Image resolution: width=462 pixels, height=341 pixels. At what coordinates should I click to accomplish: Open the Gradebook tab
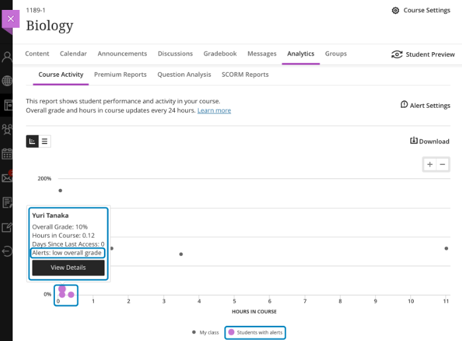(x=220, y=54)
